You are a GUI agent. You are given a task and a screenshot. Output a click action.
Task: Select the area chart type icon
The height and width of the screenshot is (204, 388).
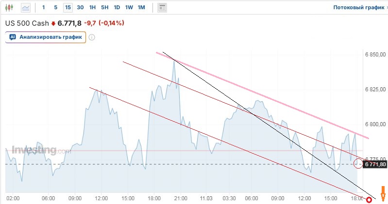[25, 8]
